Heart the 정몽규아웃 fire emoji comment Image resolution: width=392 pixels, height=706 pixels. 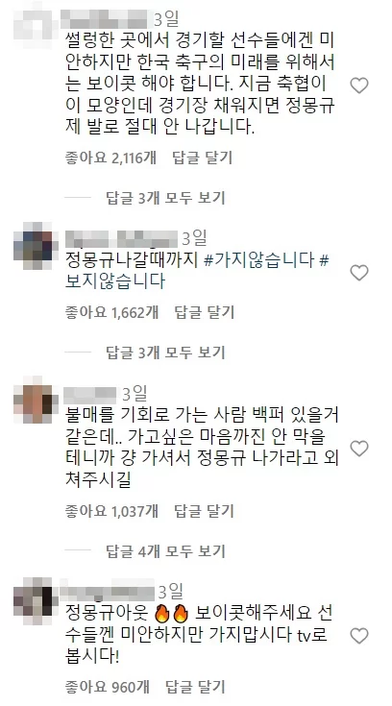pyautogui.click(x=359, y=636)
